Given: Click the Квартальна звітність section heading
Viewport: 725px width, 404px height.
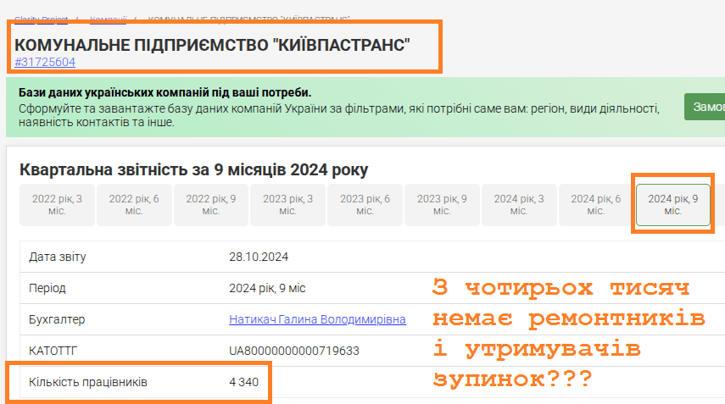Looking at the screenshot, I should pyautogui.click(x=193, y=170).
